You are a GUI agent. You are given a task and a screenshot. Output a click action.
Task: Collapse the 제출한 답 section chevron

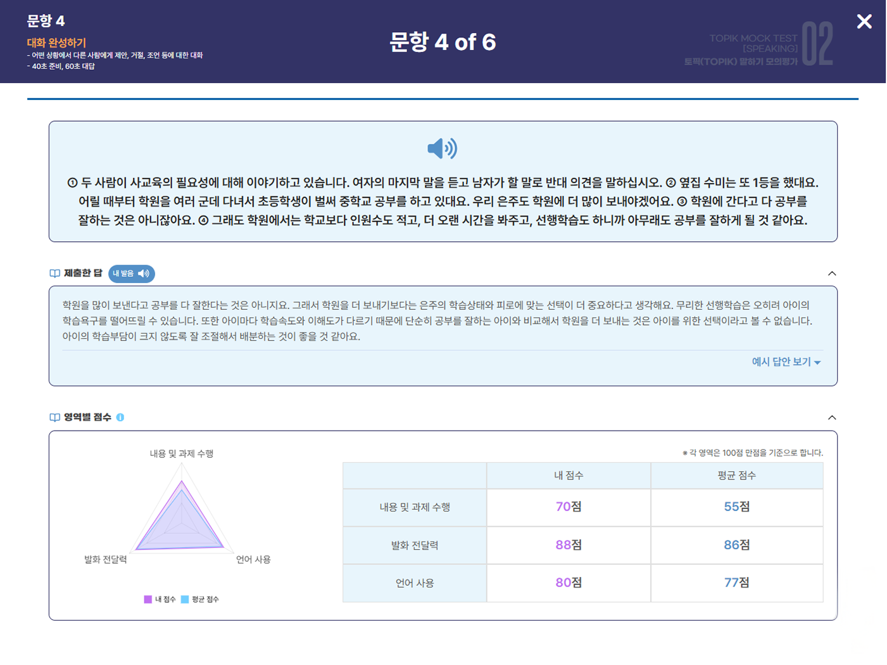[832, 274]
